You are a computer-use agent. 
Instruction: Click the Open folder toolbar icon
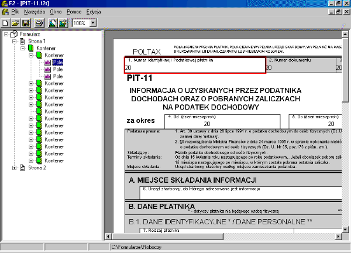click(x=15, y=23)
